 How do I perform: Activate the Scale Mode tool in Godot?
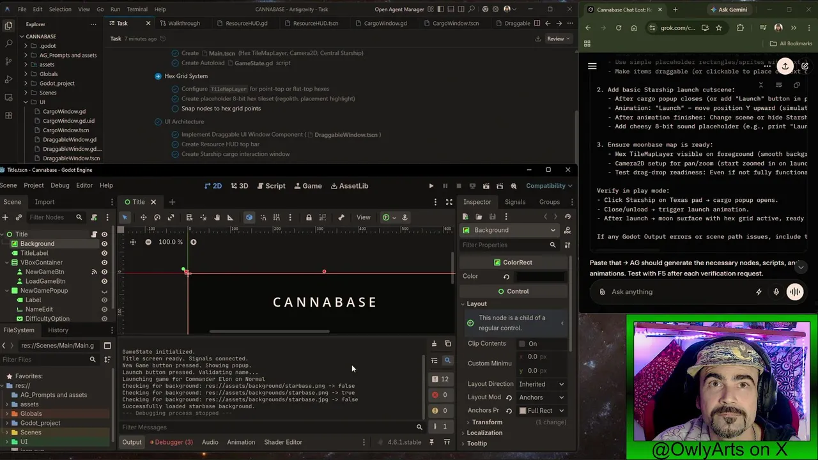tap(171, 217)
